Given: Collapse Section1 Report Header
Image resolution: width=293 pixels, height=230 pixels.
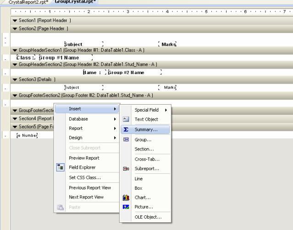Looking at the screenshot, I should [x=15, y=21].
